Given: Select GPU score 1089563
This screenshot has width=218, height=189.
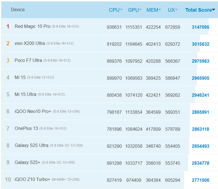Looking at the screenshot, I should click(134, 78).
